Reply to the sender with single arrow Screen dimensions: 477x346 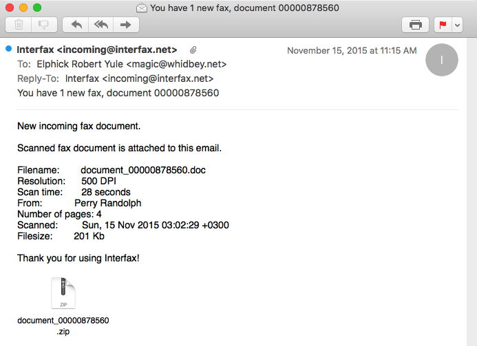[76, 25]
